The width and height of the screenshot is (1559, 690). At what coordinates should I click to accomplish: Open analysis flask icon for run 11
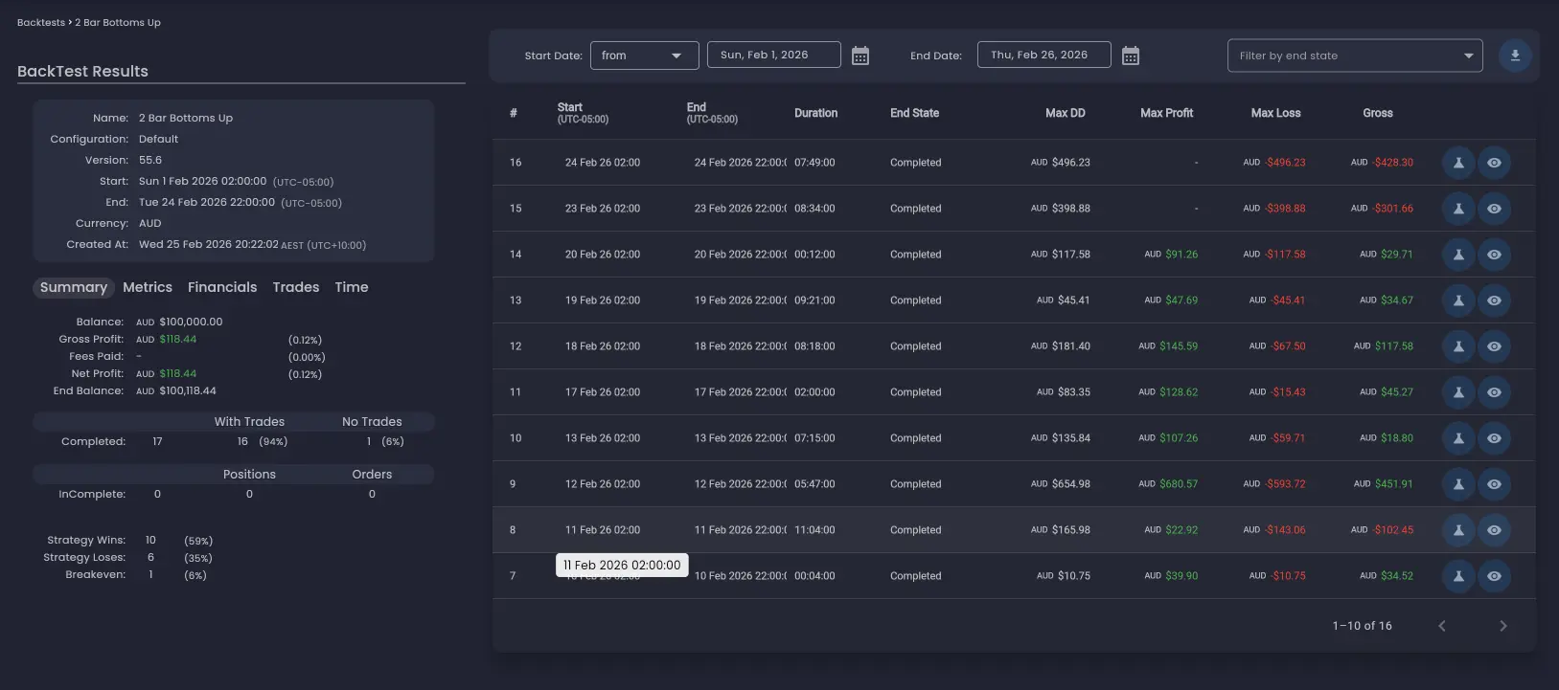click(x=1458, y=392)
